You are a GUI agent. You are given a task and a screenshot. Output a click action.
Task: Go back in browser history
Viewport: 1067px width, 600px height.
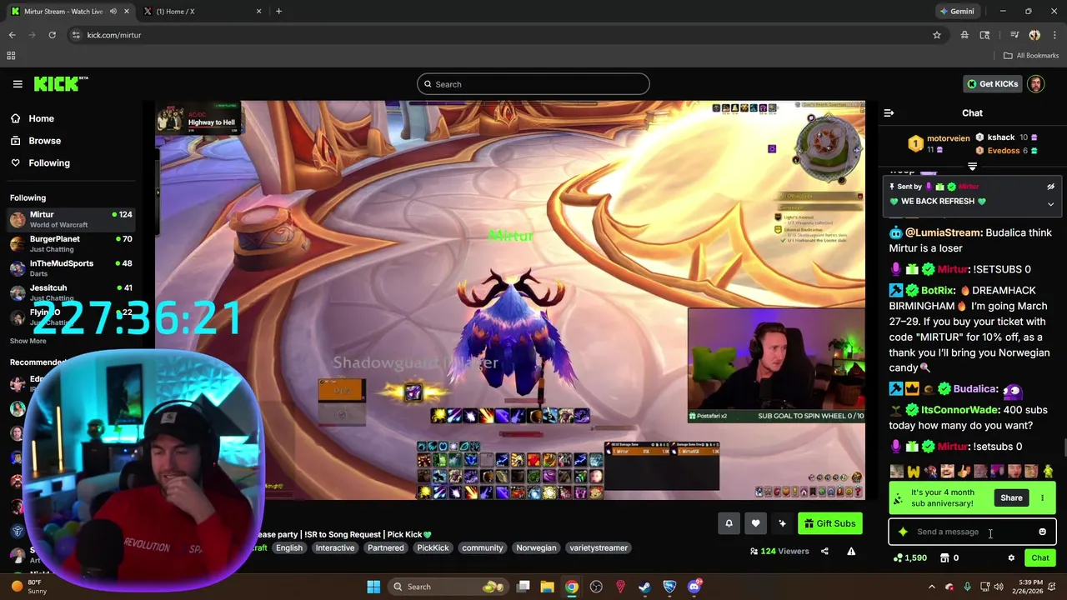coord(12,35)
